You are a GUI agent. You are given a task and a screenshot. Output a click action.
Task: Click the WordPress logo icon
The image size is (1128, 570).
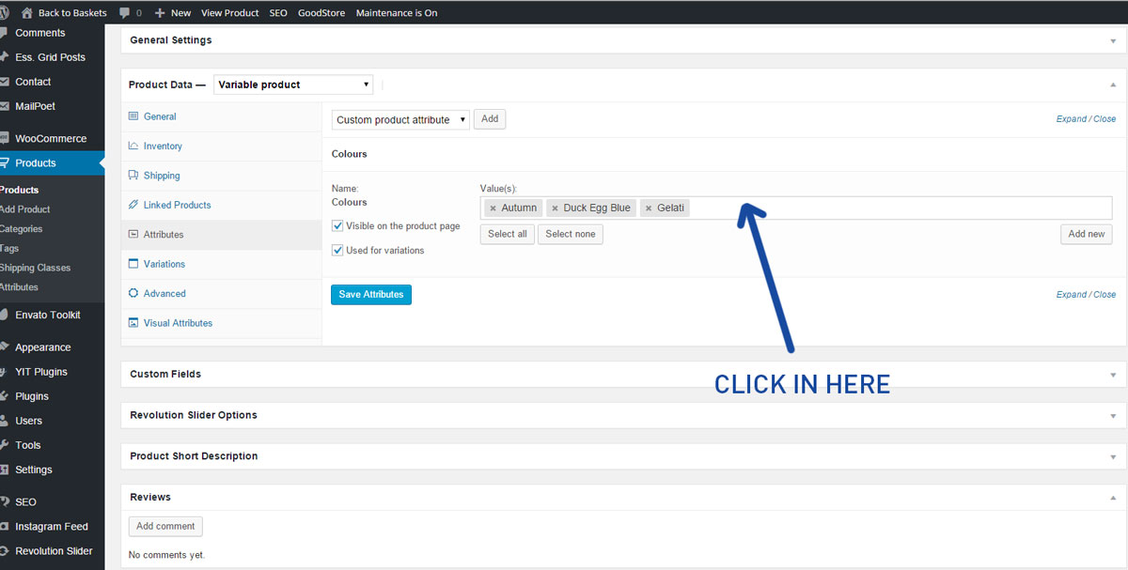coord(6,12)
